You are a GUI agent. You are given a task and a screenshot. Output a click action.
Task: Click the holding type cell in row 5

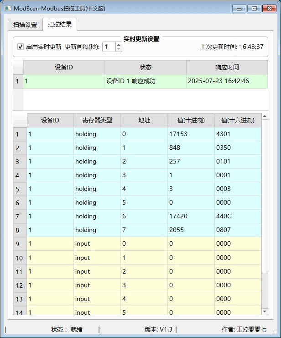[x=97, y=189]
